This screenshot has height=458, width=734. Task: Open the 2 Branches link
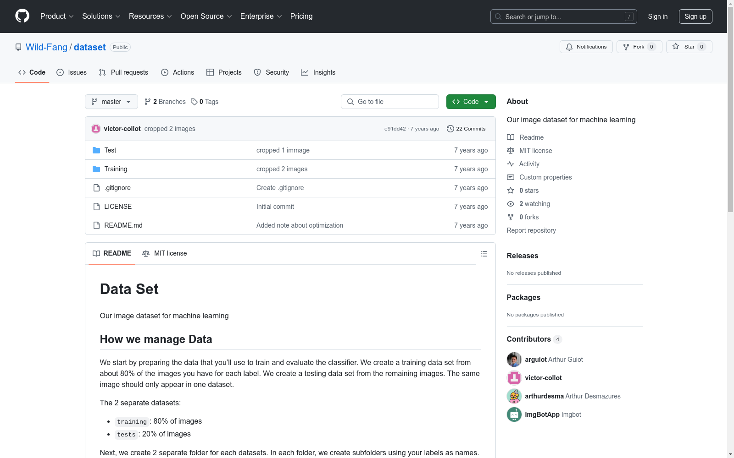pos(165,102)
